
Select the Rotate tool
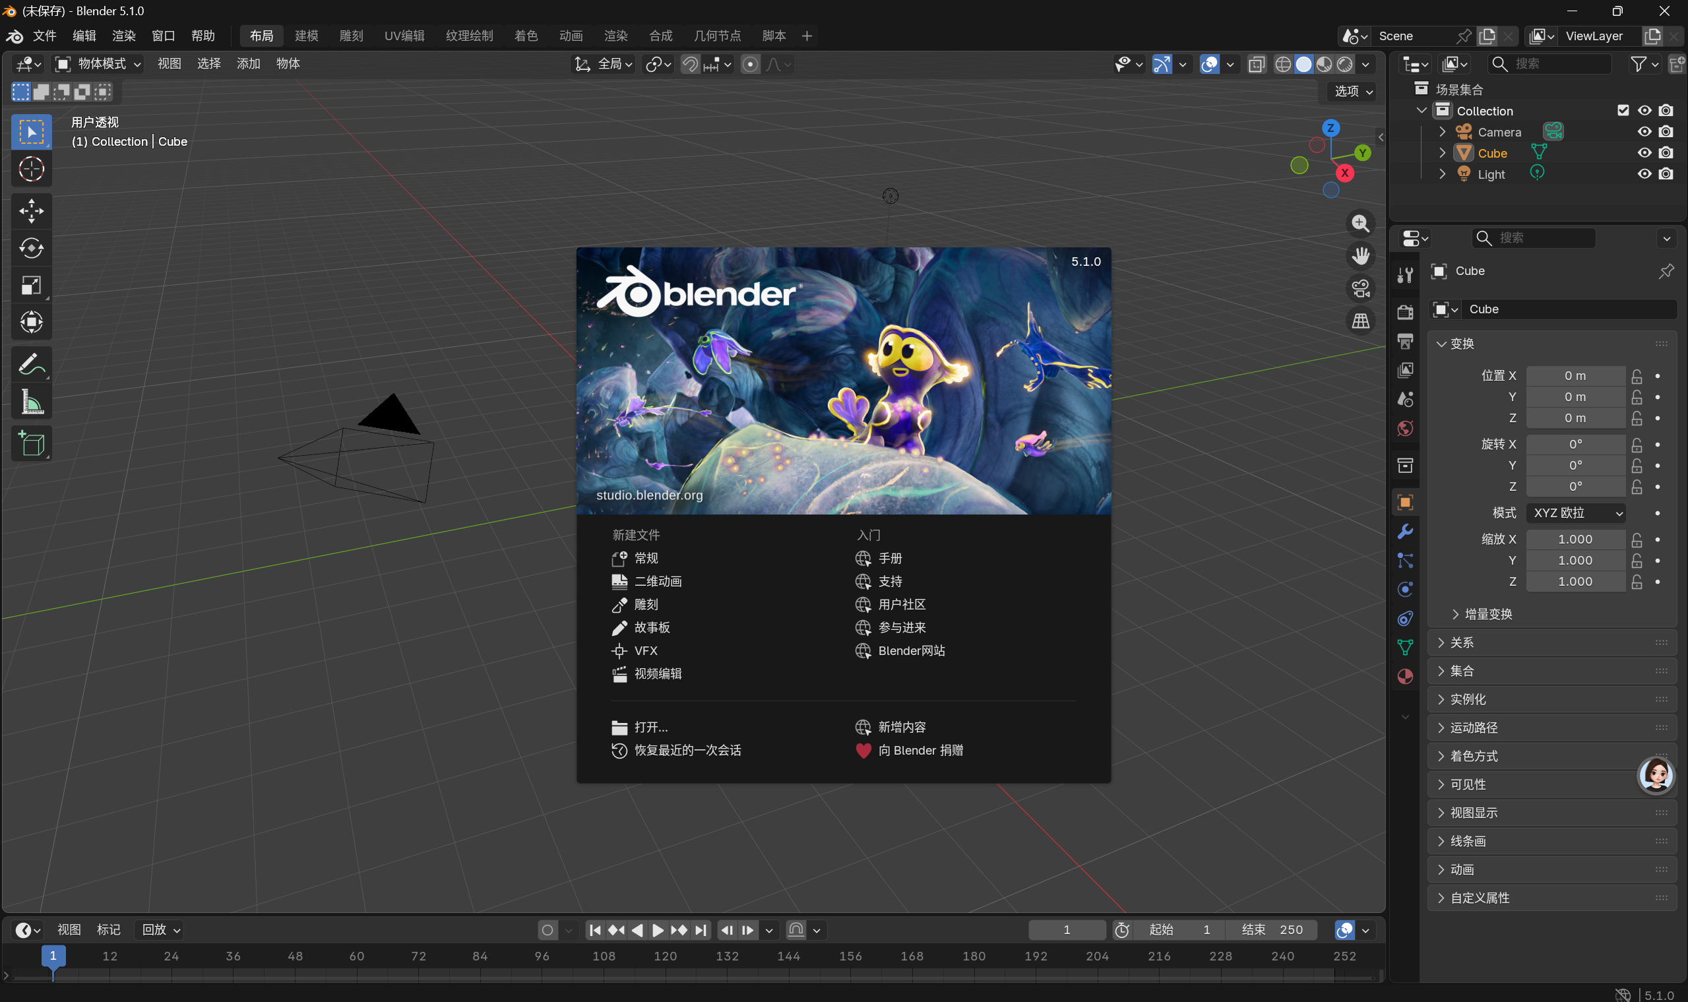(x=31, y=249)
